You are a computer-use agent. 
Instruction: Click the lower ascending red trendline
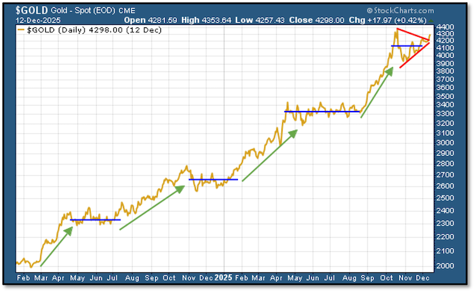point(414,55)
